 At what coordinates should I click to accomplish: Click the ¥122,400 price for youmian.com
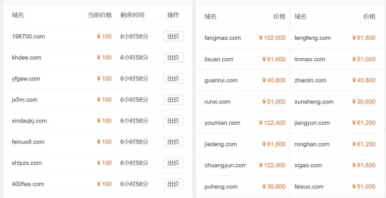tap(272, 123)
